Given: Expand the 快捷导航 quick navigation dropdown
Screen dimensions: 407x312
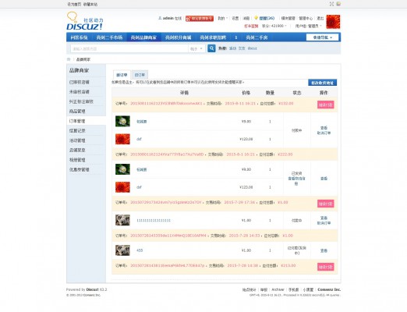Looking at the screenshot, I should (323, 37).
